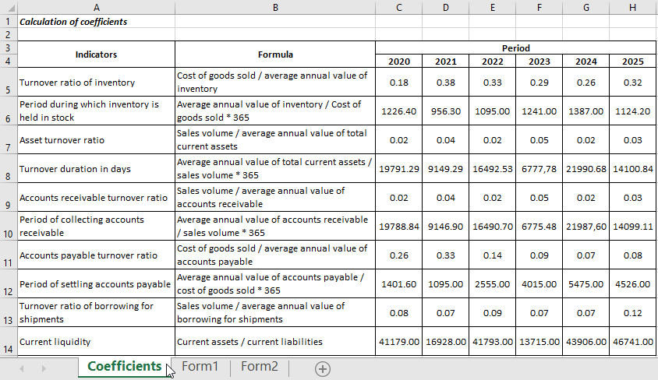The image size is (658, 380).
Task: Select the cell with value 46741.00
Action: (x=633, y=342)
